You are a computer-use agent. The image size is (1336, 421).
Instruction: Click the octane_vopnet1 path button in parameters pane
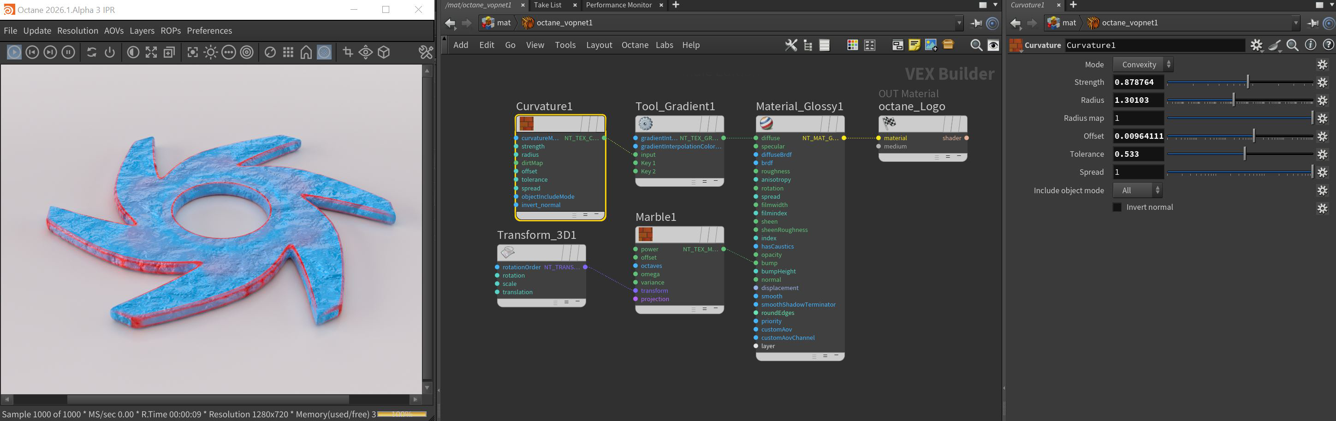pyautogui.click(x=1129, y=23)
